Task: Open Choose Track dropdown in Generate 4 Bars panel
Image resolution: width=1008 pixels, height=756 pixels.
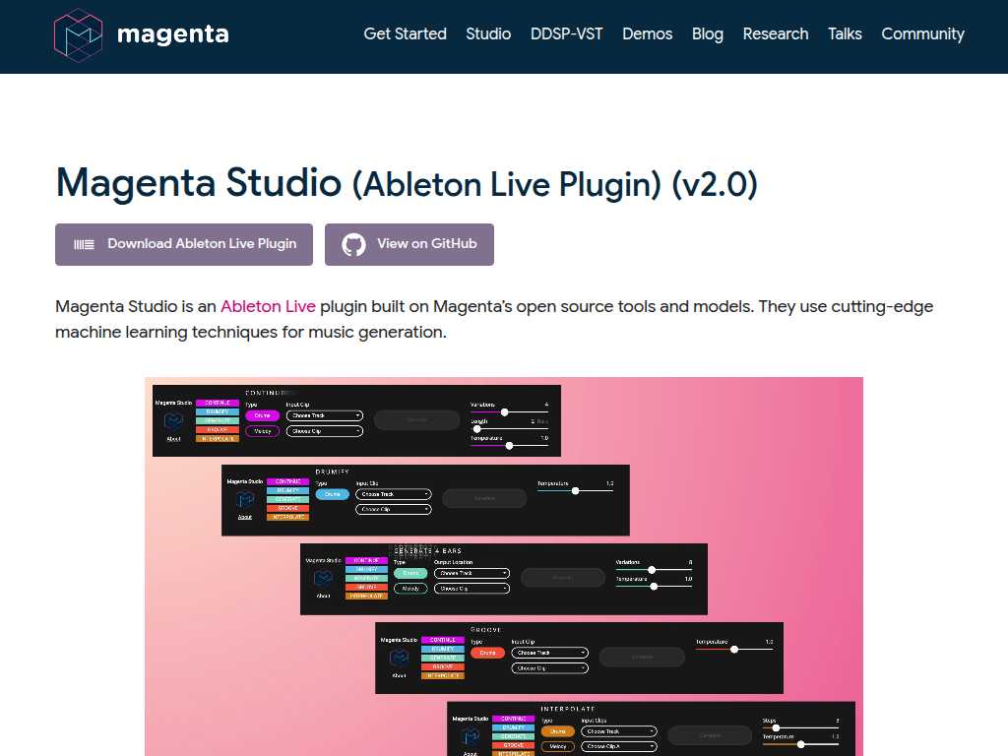Action: pyautogui.click(x=472, y=574)
